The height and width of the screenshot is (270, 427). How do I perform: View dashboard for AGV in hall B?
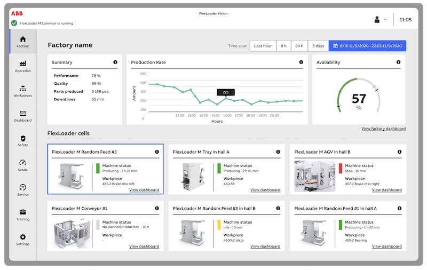click(x=386, y=190)
